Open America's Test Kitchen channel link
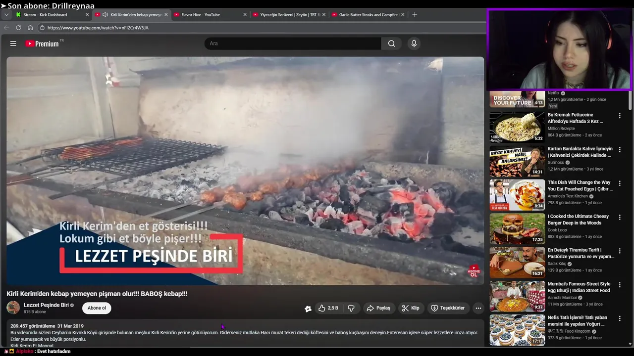Viewport: 634px width, 356px height. 568,196
